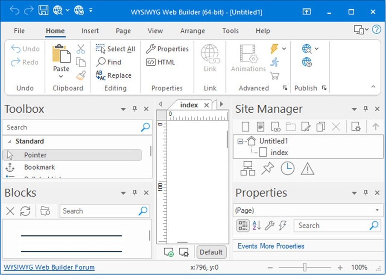Click the Events view icon in Properties panel
This screenshot has width=386, height=275.
[x=283, y=225]
